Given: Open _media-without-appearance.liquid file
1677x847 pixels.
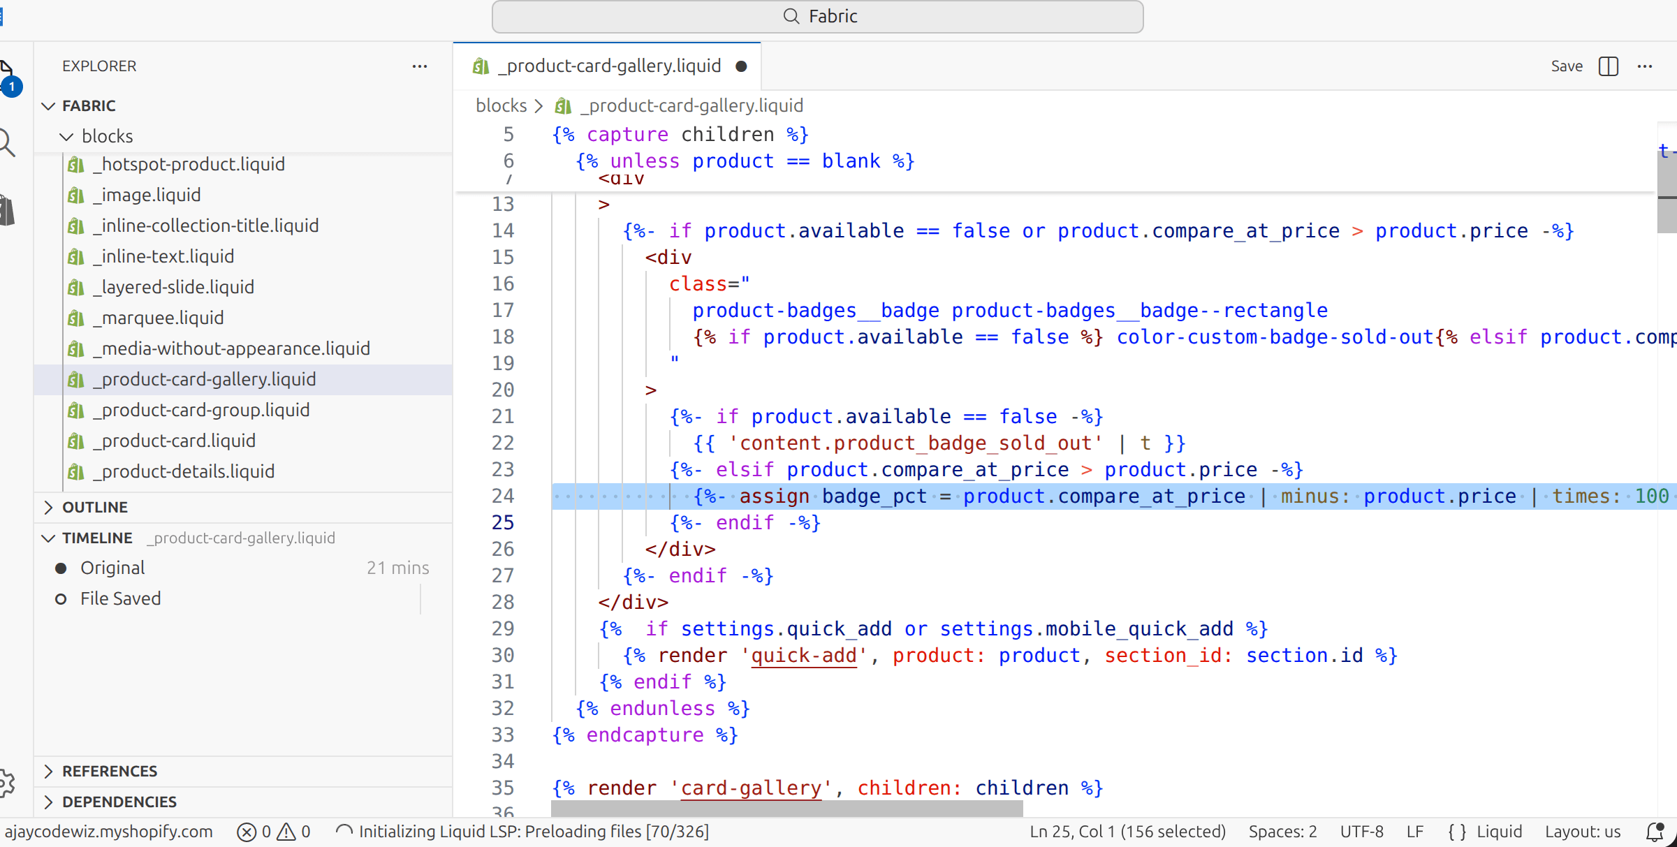Looking at the screenshot, I should click(x=243, y=349).
